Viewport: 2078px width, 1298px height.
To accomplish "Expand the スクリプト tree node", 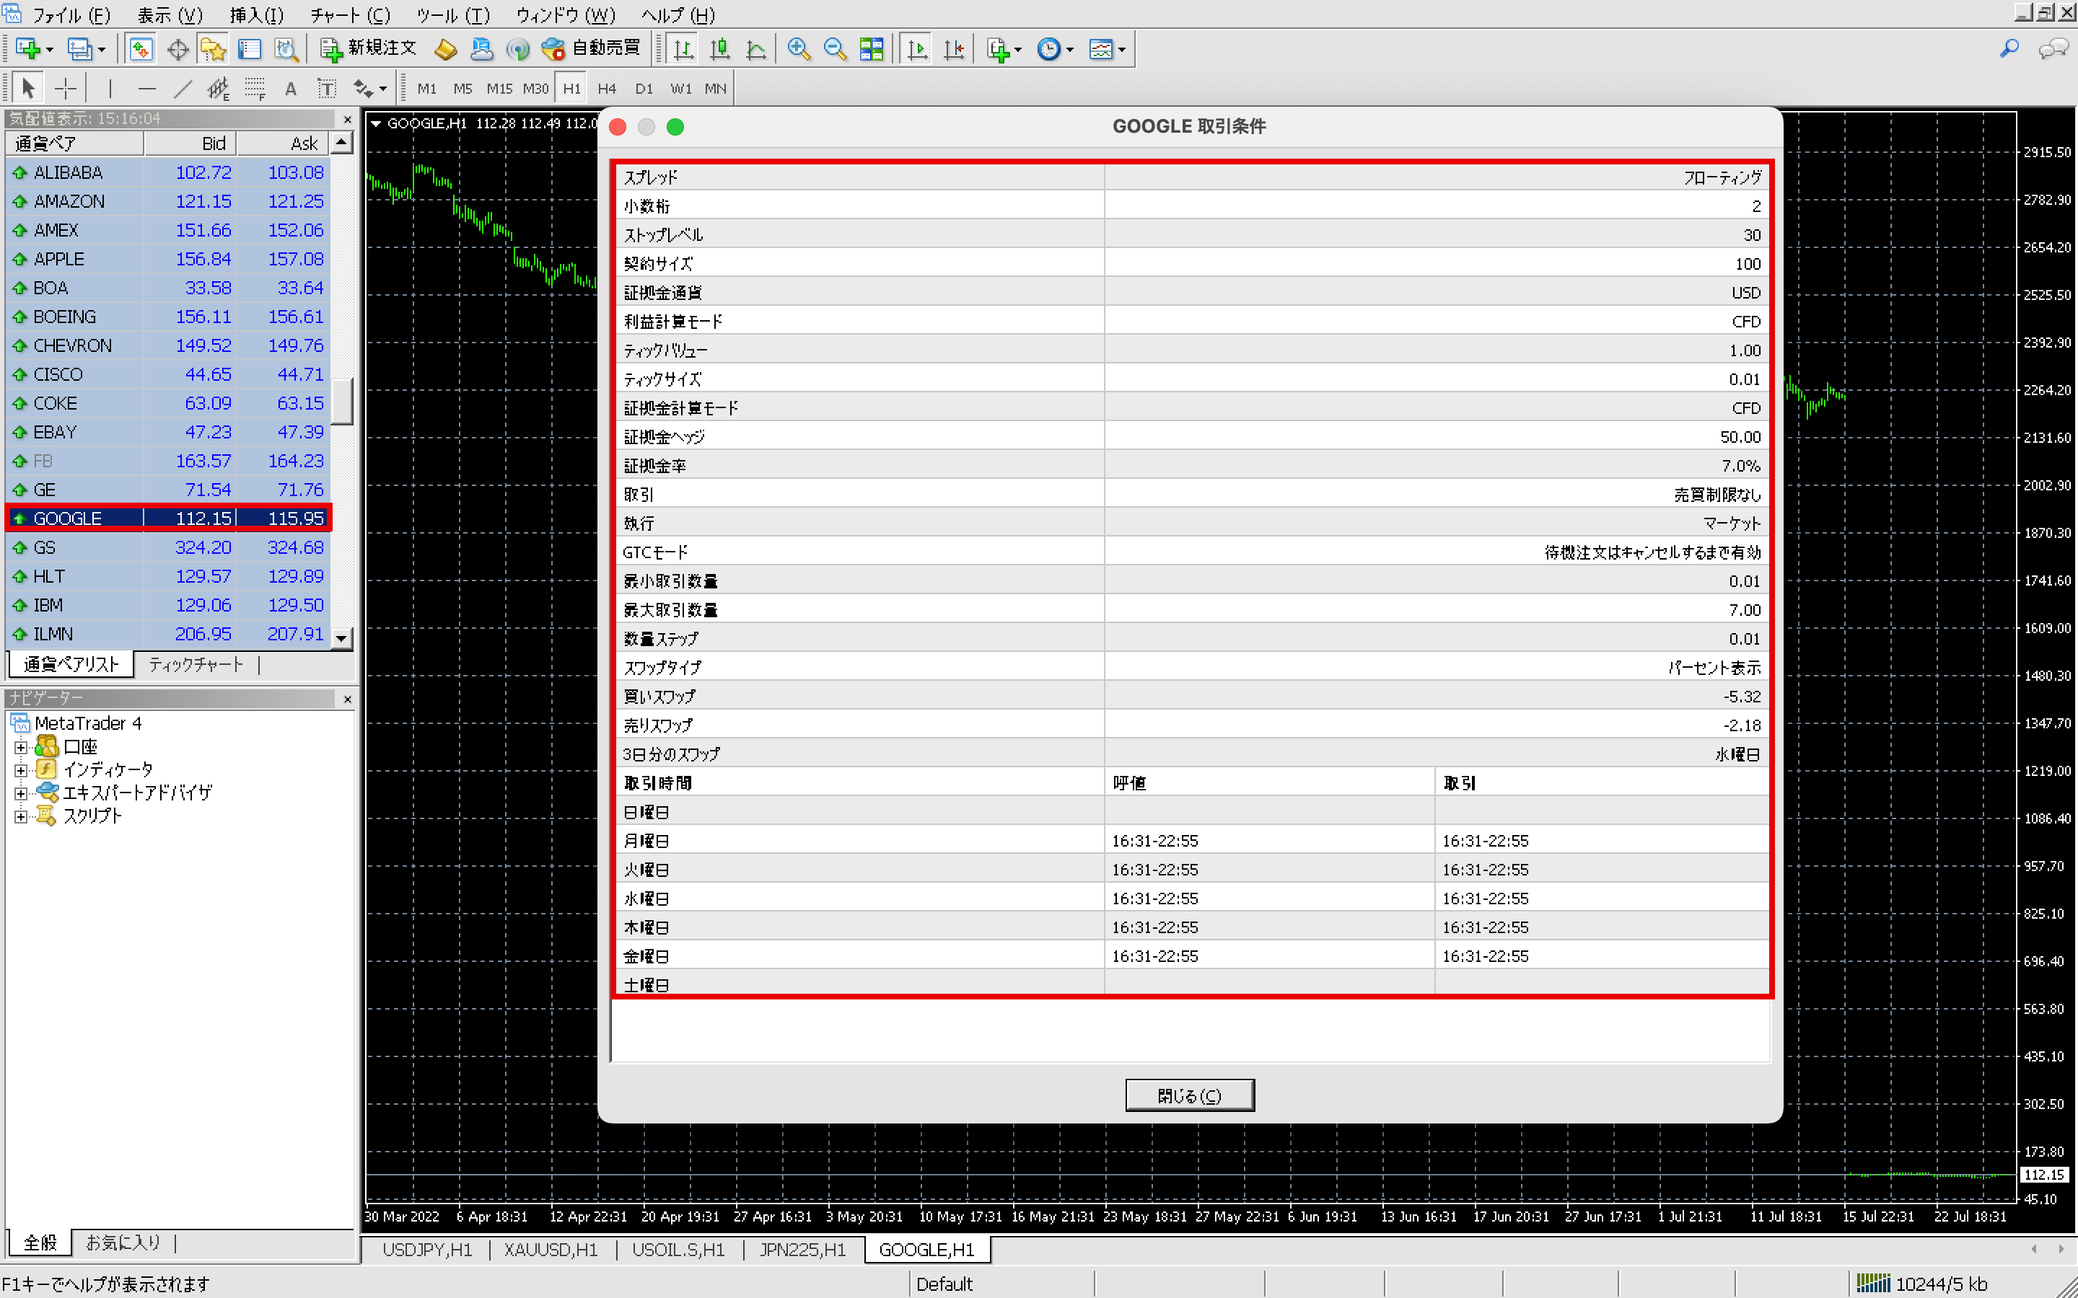I will 21,816.
